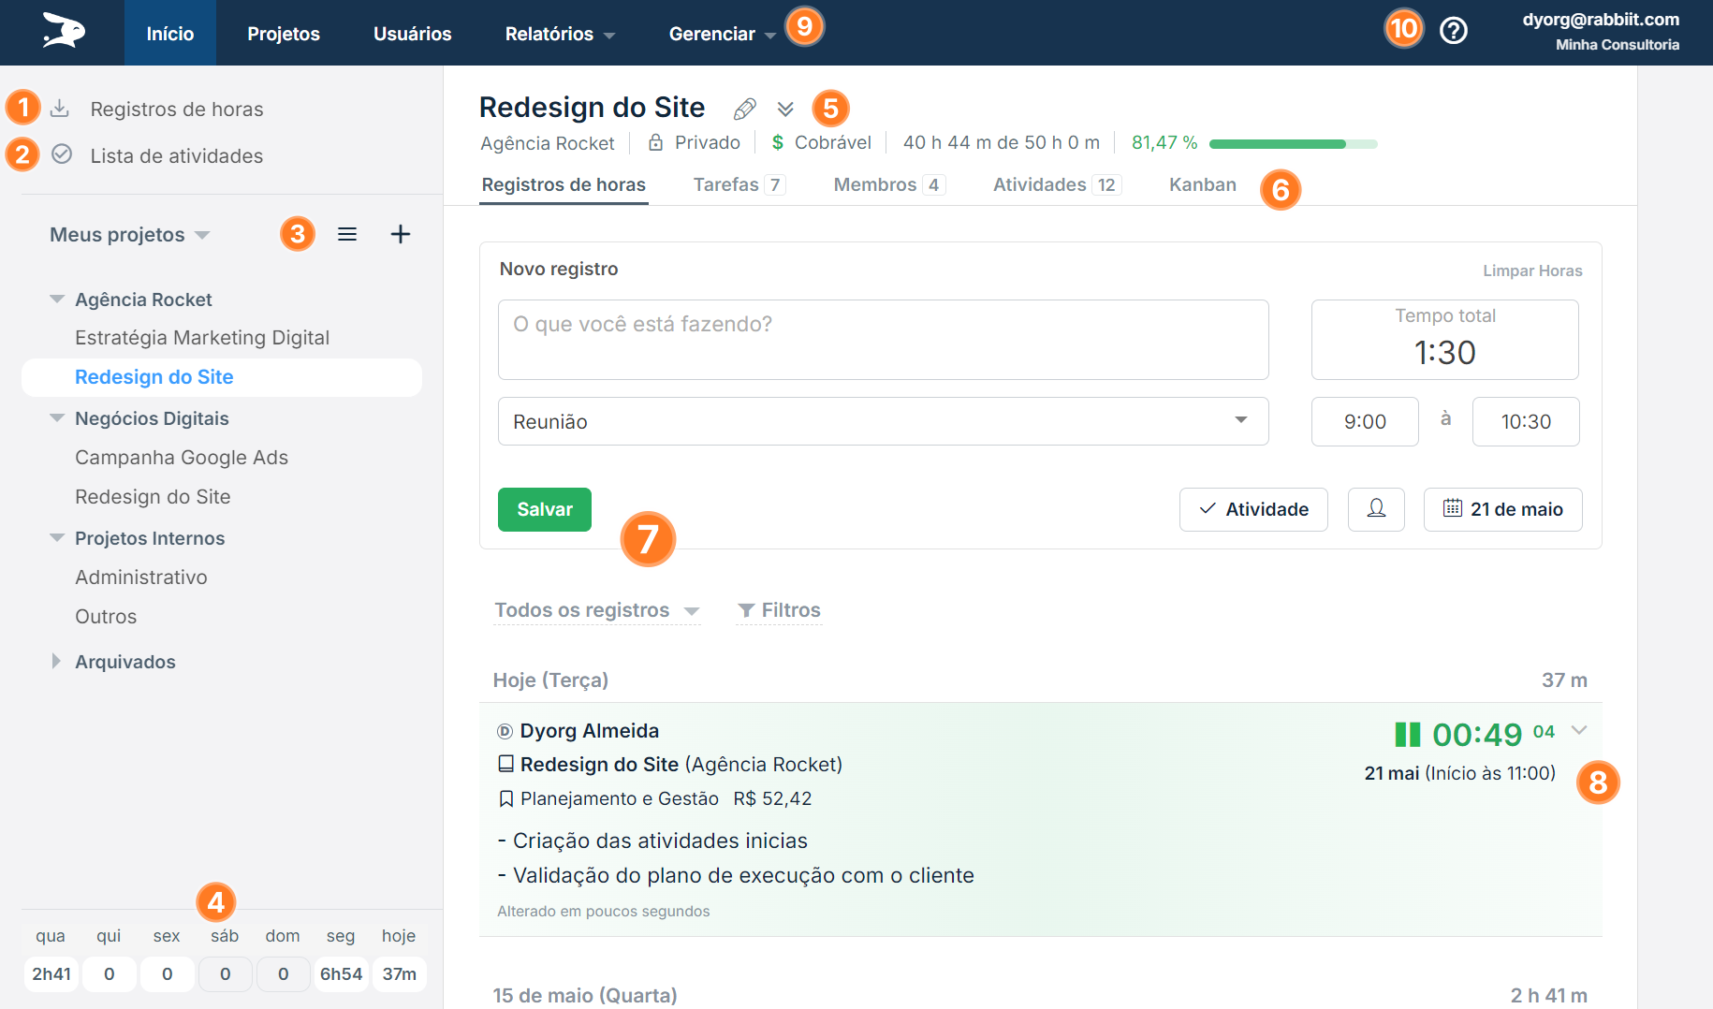The width and height of the screenshot is (1713, 1009).
Task: Click the Filtros link
Action: 779,610
